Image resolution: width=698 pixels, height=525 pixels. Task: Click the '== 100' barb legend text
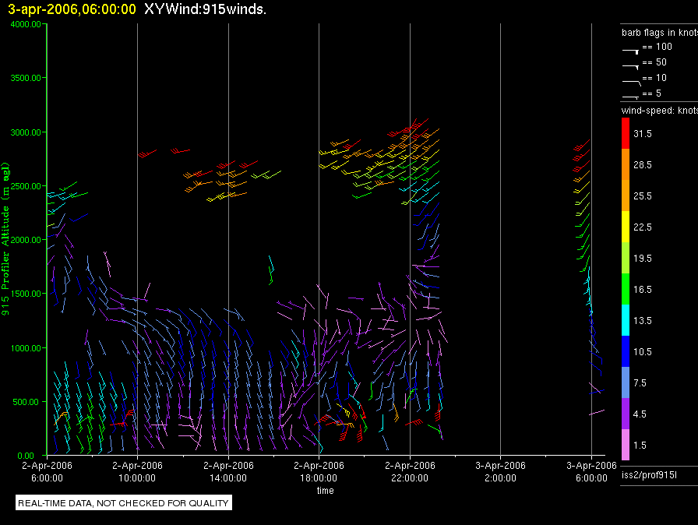tap(657, 47)
